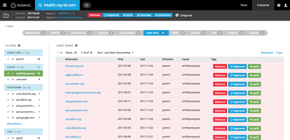Open the search history clock button
290x140 pixels.
(x=87, y=5)
